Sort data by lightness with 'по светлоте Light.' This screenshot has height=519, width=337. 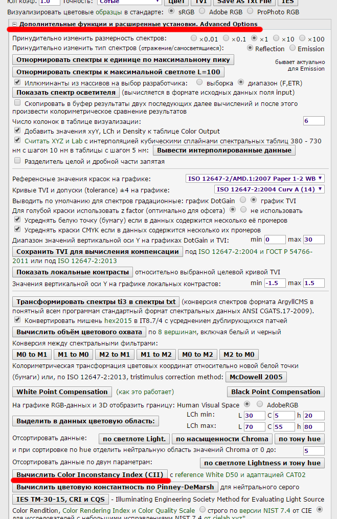click(134, 439)
